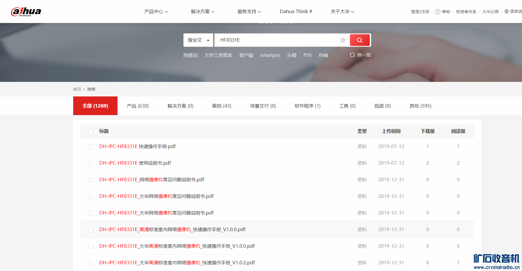Switch to the 视频 (0) tab
This screenshot has width=522, height=271.
383,106
